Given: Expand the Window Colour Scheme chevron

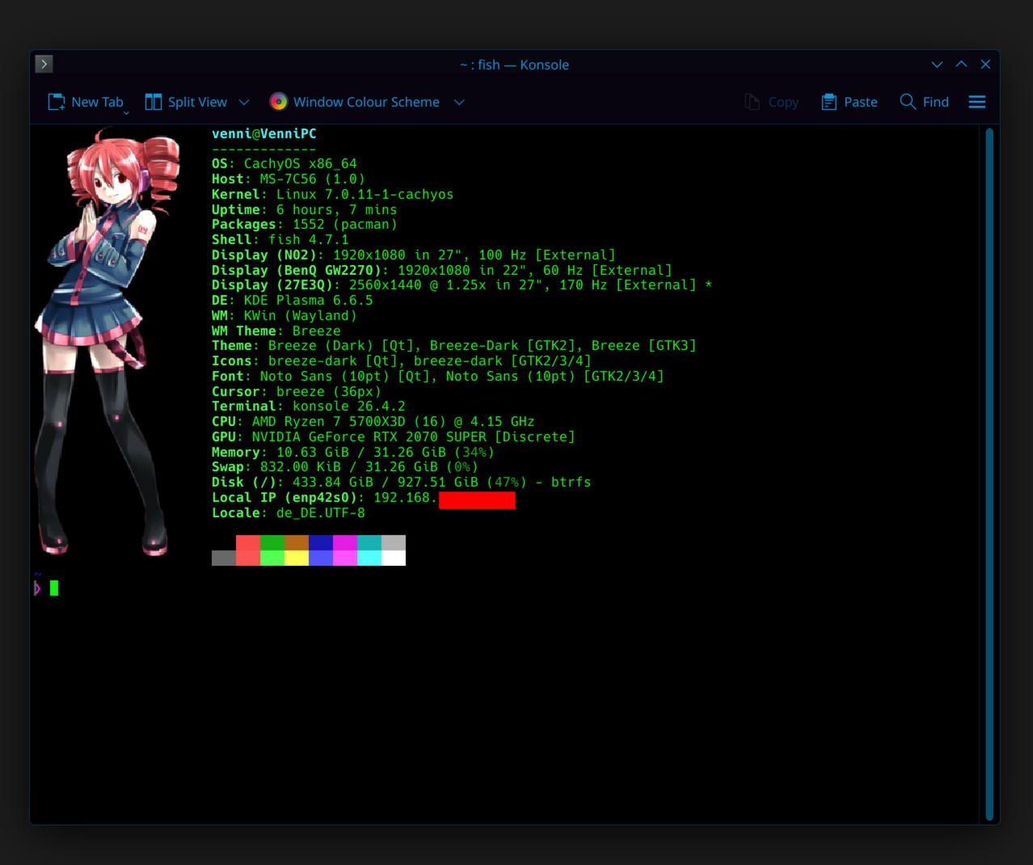Looking at the screenshot, I should (x=459, y=102).
